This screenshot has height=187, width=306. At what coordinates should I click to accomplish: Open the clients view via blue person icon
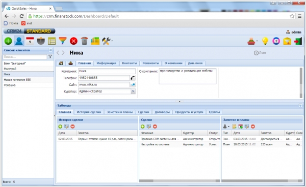[x=19, y=41]
